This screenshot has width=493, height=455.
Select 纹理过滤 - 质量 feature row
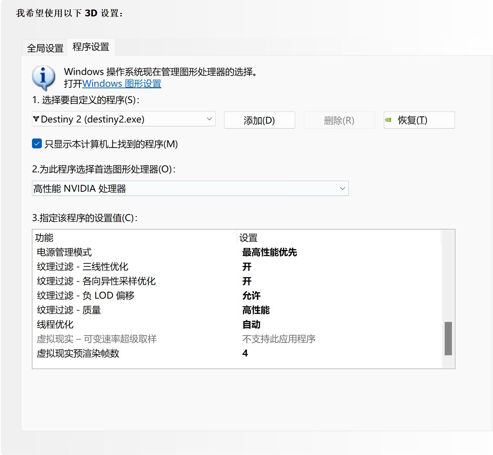pyautogui.click(x=237, y=310)
